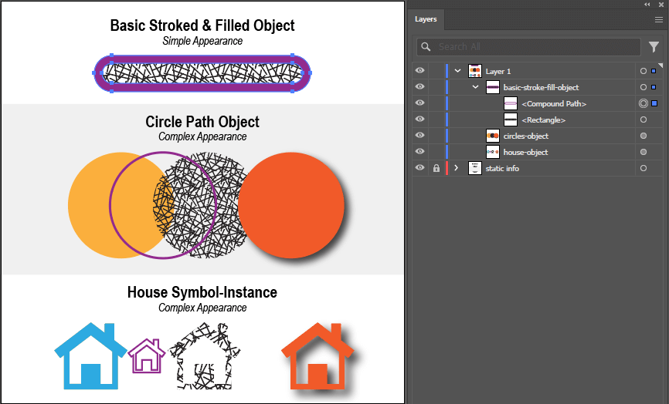Click the selection indicator square for Layer 1

[654, 71]
